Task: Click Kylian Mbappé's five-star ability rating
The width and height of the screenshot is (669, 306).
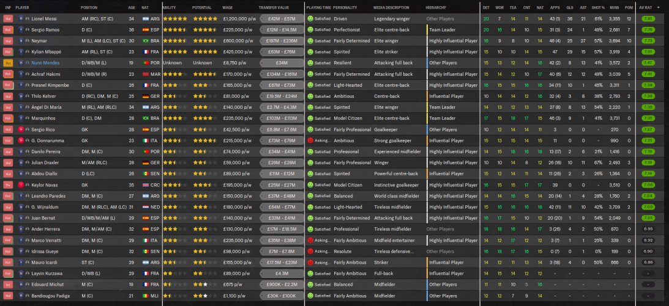Action: click(x=175, y=52)
